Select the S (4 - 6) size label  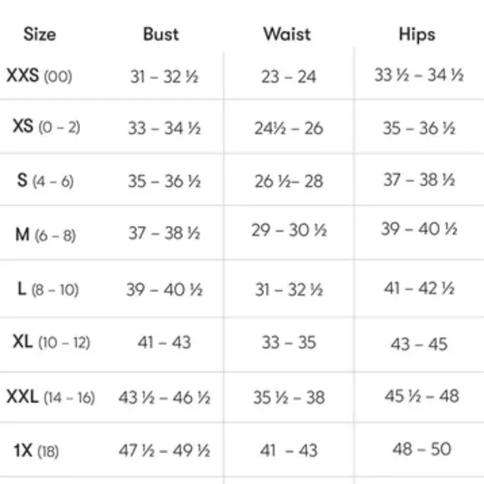[x=45, y=180]
